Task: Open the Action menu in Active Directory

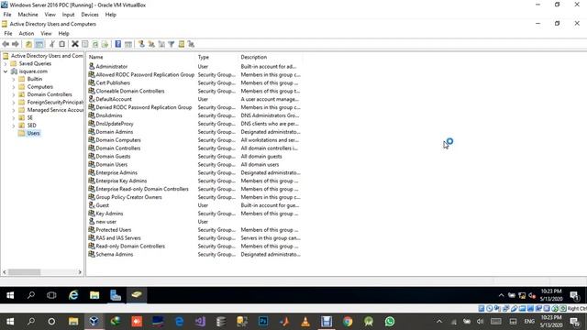Action: click(x=27, y=33)
